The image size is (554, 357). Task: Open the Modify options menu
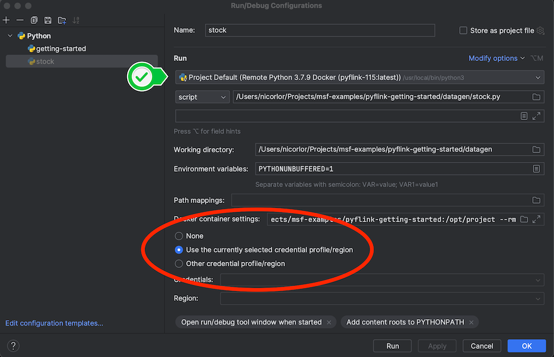click(496, 58)
